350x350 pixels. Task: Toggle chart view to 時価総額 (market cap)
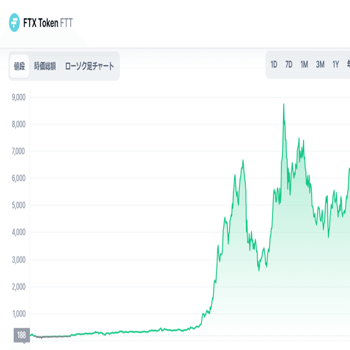coord(46,66)
